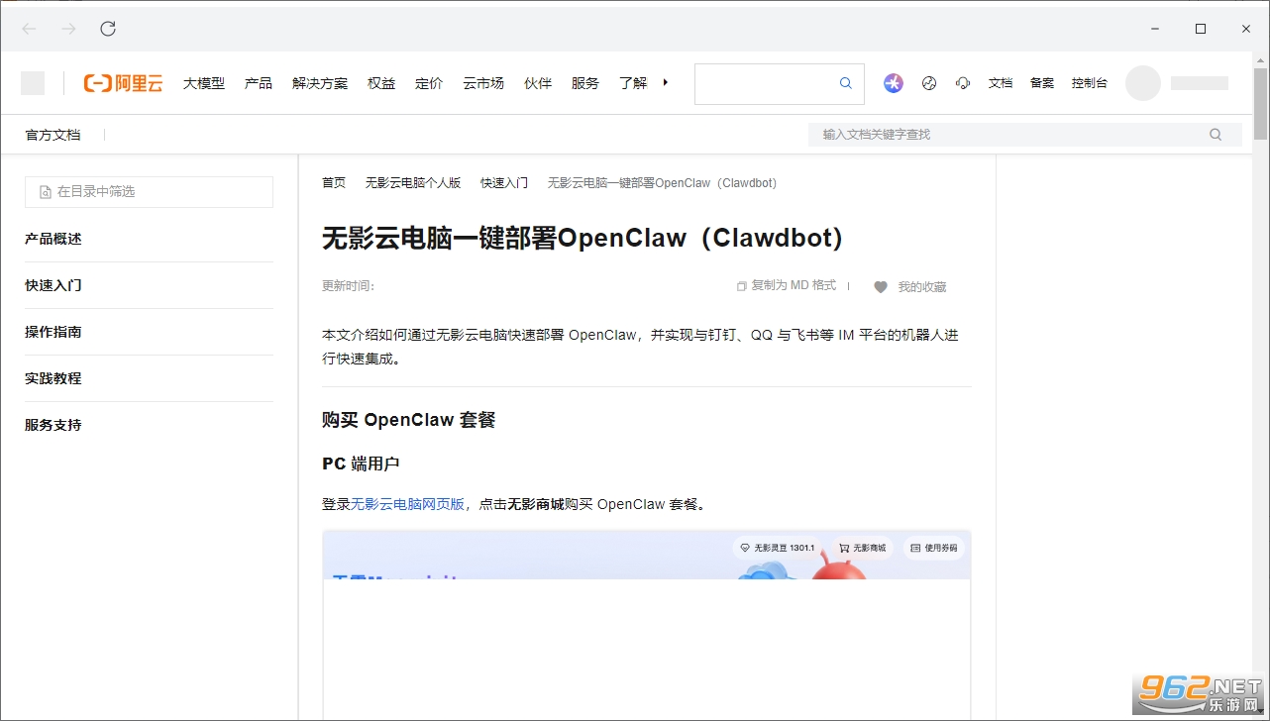Click the PC 端用户 subheading
The height and width of the screenshot is (721, 1270).
pyautogui.click(x=361, y=463)
